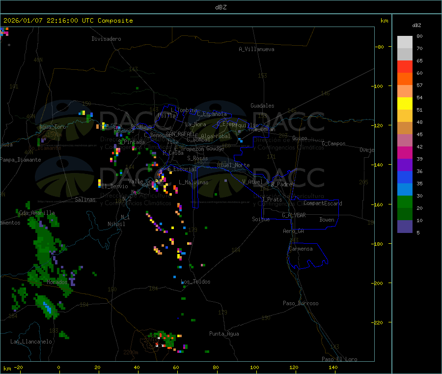This screenshot has height=374, width=442.
Task: Click the 'Guico' map label
Action: click(300, 138)
